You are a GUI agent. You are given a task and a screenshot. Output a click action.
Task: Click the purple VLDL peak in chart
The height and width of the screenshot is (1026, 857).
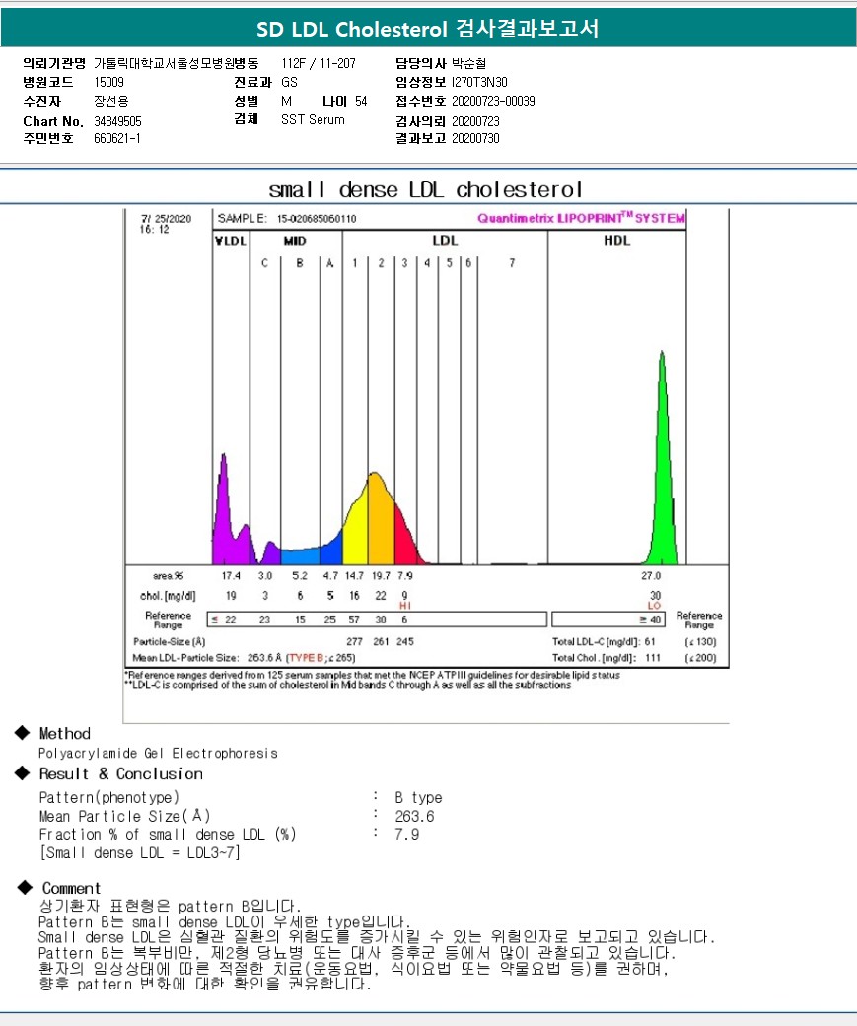(x=223, y=513)
